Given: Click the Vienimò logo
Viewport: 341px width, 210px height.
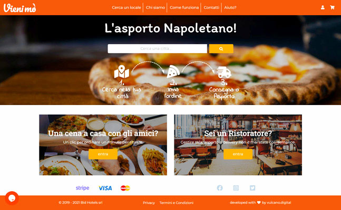Looking at the screenshot, I should [x=20, y=8].
